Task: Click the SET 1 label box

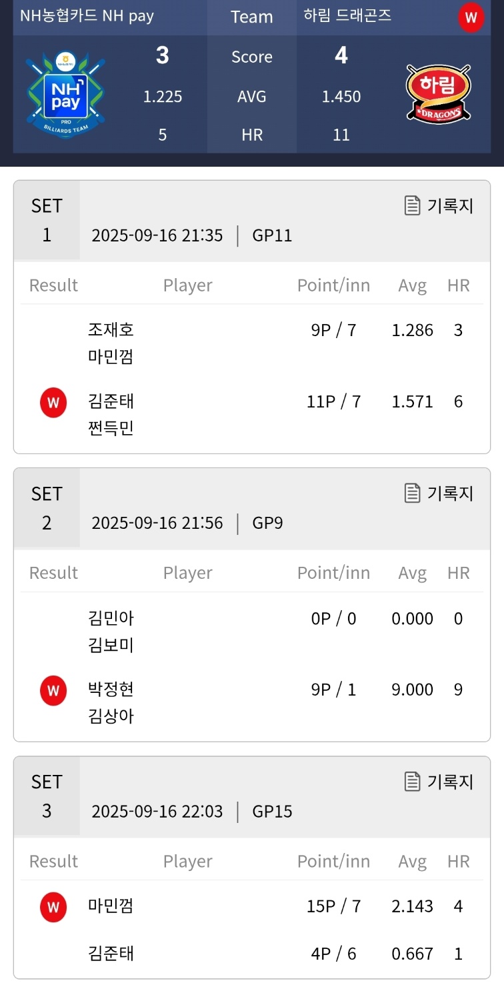Action: [x=47, y=220]
